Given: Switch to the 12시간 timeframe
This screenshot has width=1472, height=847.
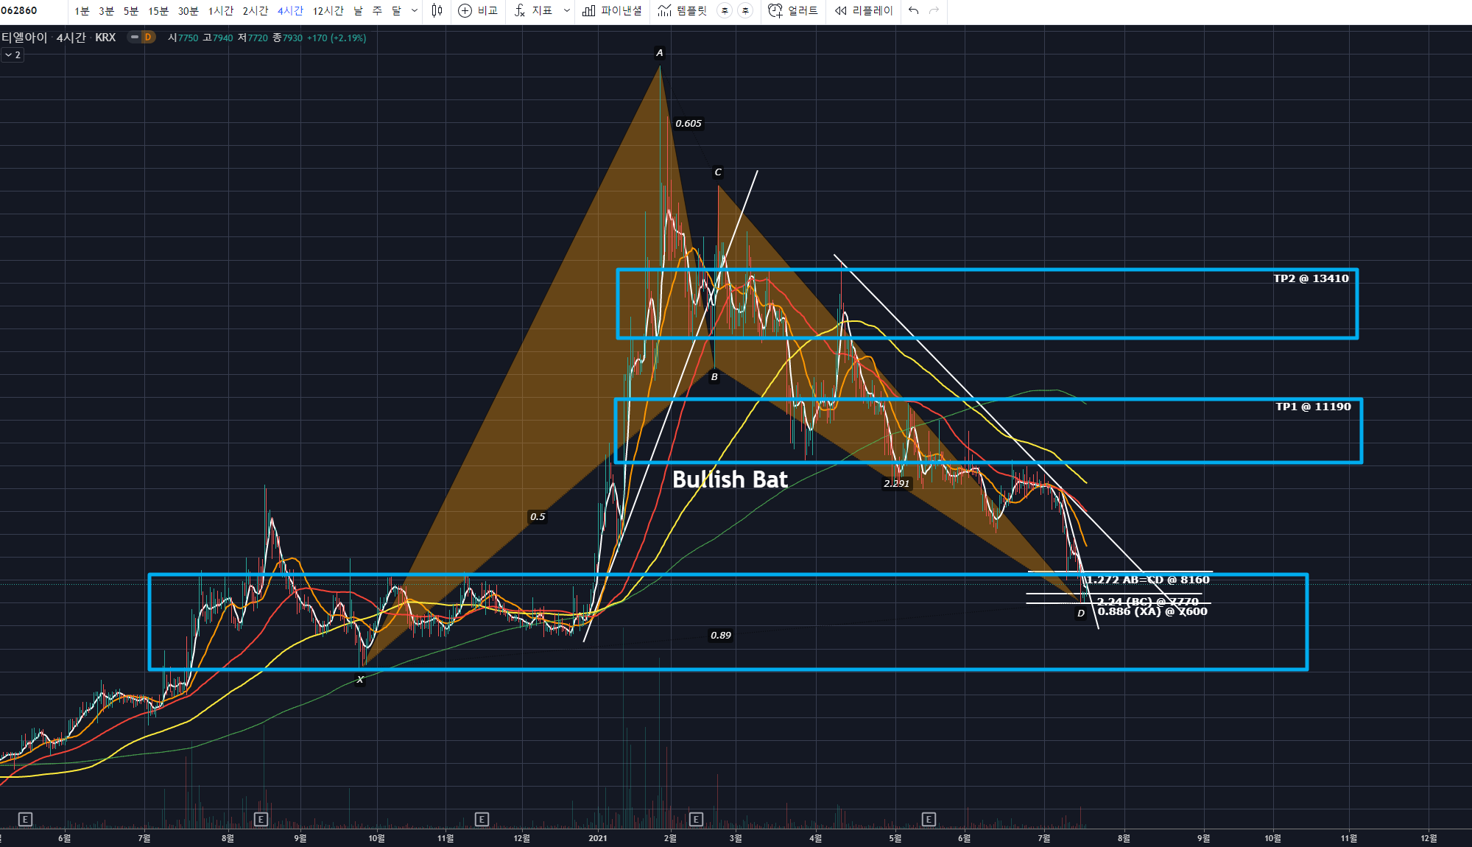Looking at the screenshot, I should [x=328, y=10].
